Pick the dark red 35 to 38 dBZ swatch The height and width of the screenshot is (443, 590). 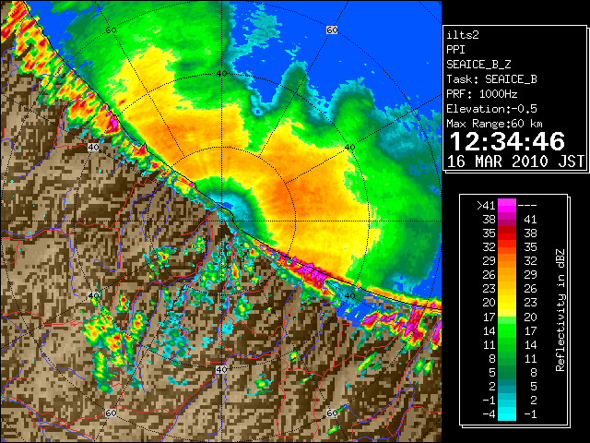tap(507, 233)
